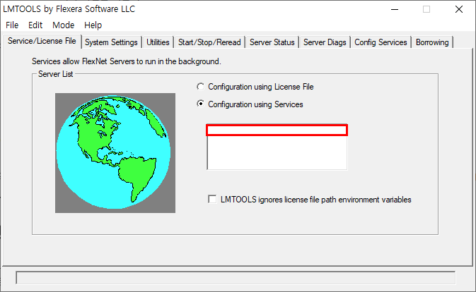This screenshot has height=292, width=476.
Task: Open the Edit menu
Action: pyautogui.click(x=35, y=25)
